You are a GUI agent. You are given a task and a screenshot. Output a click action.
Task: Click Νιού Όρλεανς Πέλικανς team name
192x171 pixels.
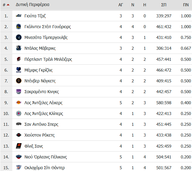click(x=46, y=157)
